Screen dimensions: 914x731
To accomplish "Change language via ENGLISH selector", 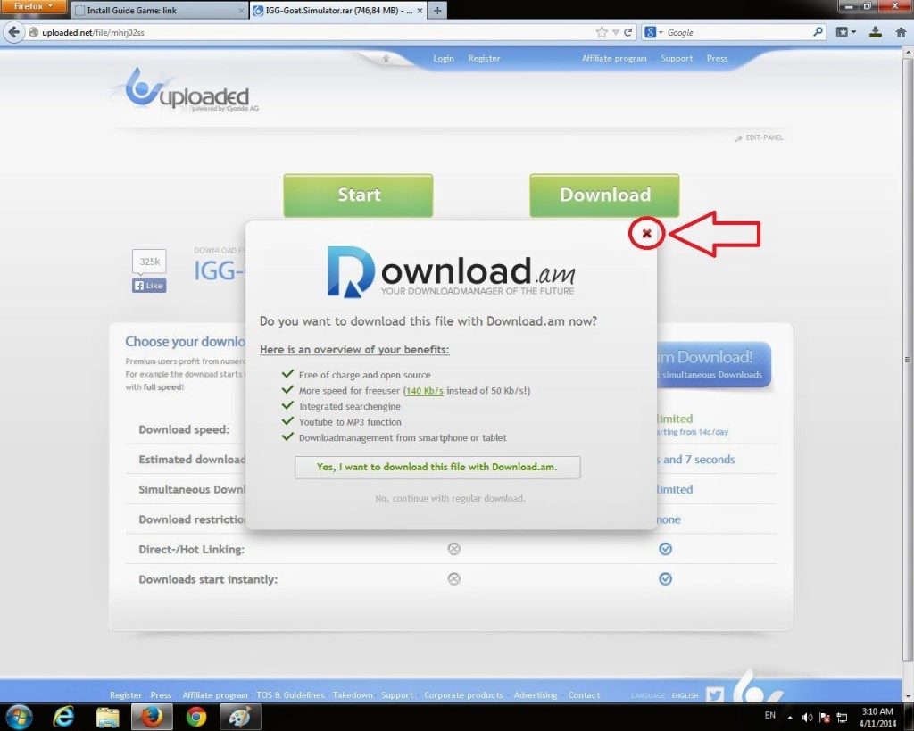I will (685, 695).
